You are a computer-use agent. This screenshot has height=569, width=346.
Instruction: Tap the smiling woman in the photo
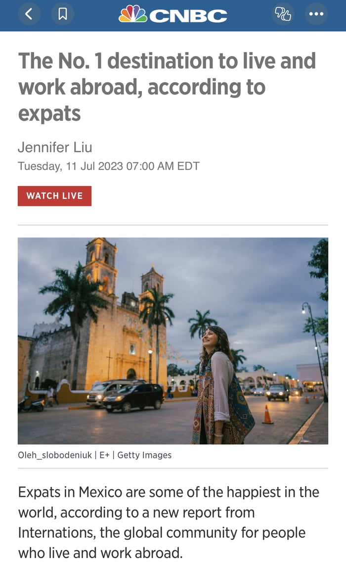tap(221, 384)
